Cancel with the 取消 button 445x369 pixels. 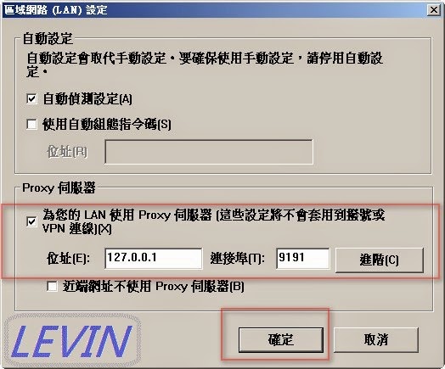point(375,340)
